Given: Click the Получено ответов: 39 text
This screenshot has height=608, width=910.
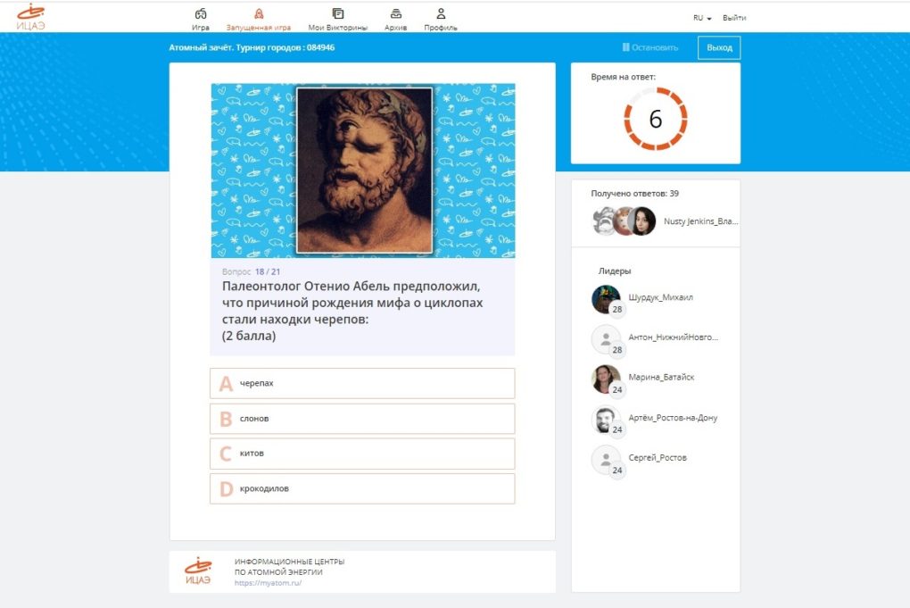Looking at the screenshot, I should [x=635, y=194].
